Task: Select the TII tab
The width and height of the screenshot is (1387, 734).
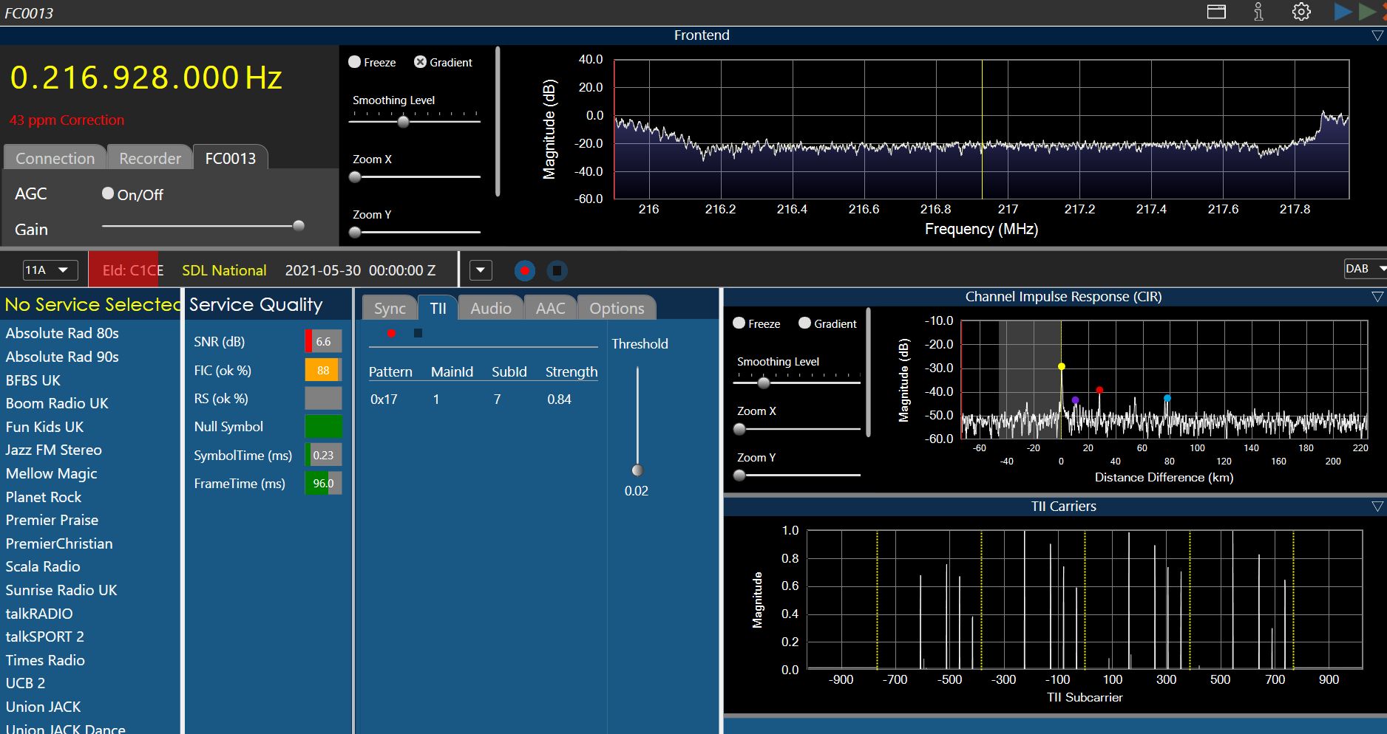Action: pyautogui.click(x=438, y=308)
